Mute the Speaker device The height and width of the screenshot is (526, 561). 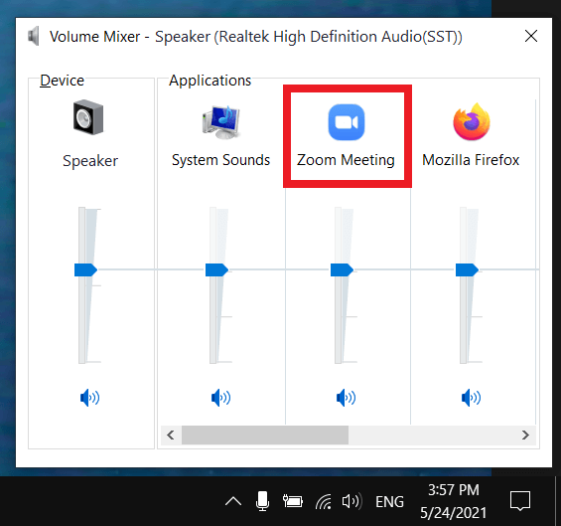pos(89,398)
